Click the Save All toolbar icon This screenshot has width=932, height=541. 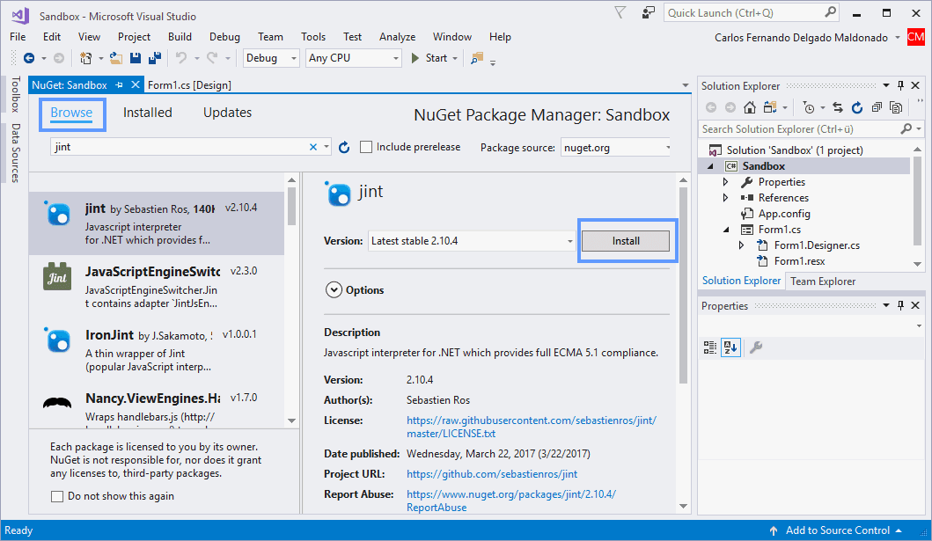point(154,58)
